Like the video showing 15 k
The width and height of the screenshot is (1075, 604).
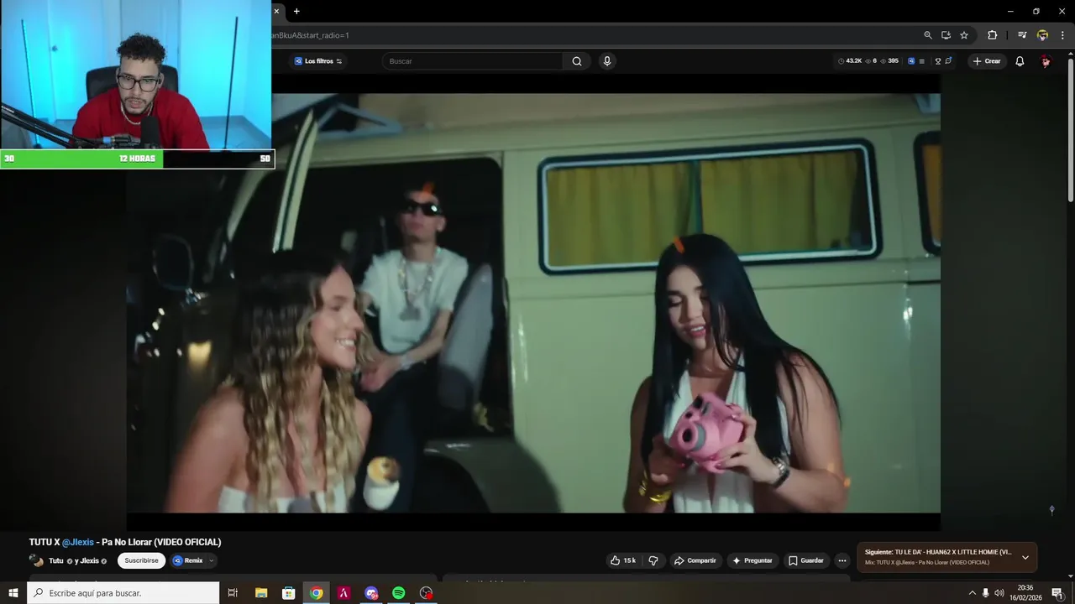tap(623, 560)
